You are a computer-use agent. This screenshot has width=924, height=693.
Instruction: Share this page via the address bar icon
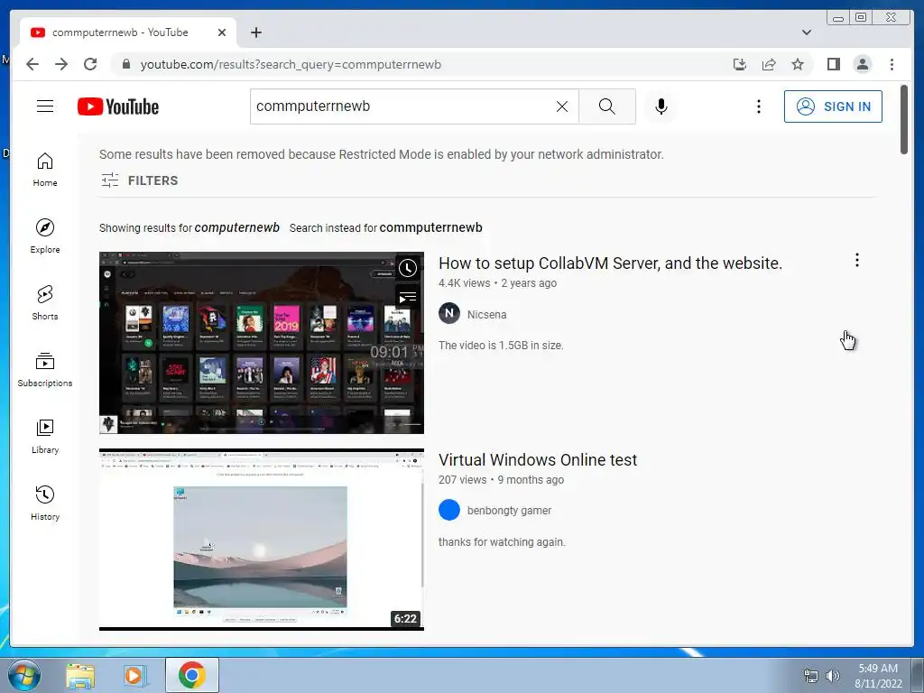coord(769,64)
